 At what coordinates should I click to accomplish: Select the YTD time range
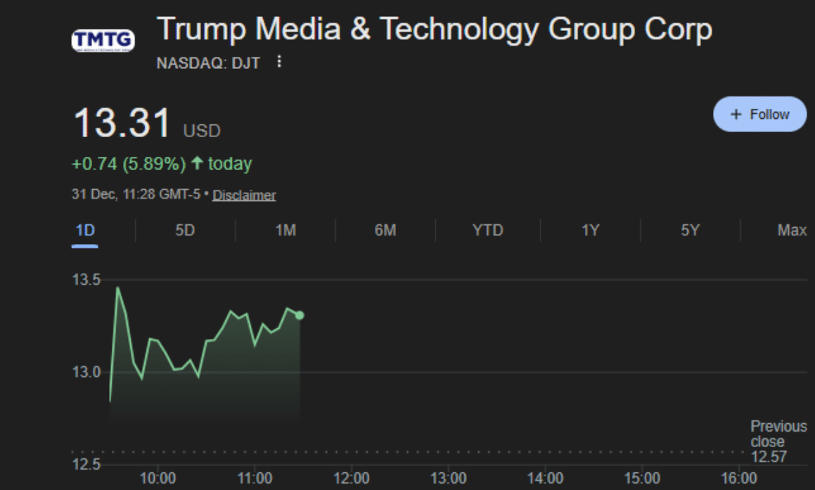click(x=487, y=231)
